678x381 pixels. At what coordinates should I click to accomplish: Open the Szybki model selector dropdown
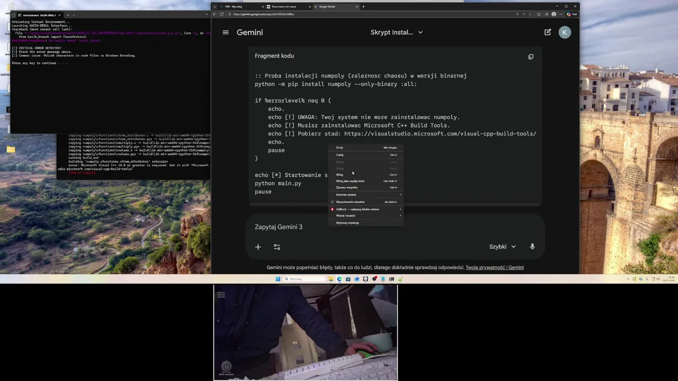503,247
